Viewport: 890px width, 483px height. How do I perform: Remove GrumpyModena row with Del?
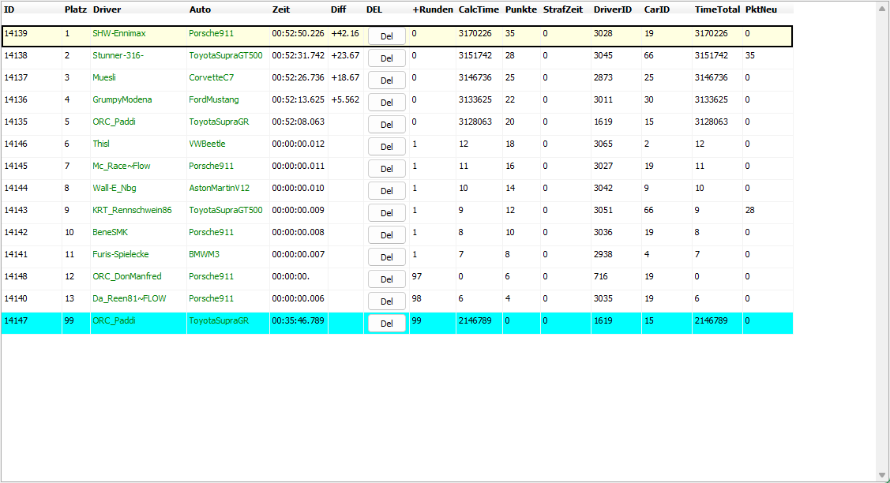tap(386, 103)
